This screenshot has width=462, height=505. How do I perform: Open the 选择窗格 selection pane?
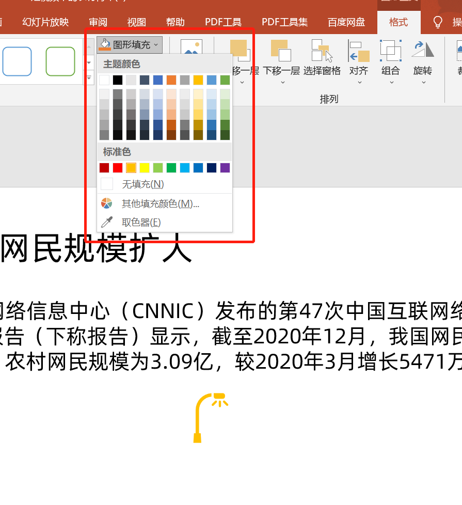322,57
